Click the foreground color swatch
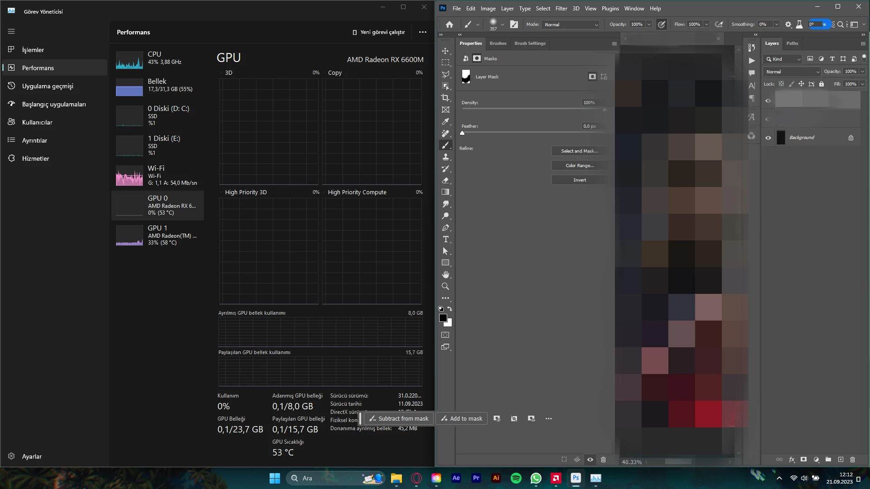This screenshot has width=870, height=489. click(443, 318)
